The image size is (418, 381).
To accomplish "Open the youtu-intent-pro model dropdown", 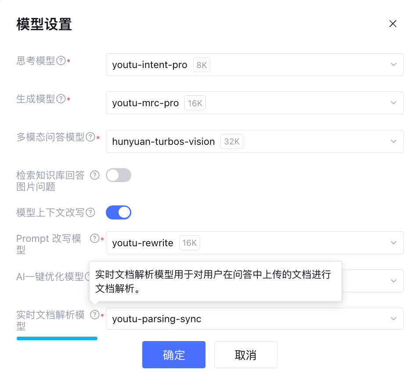I will [x=255, y=65].
